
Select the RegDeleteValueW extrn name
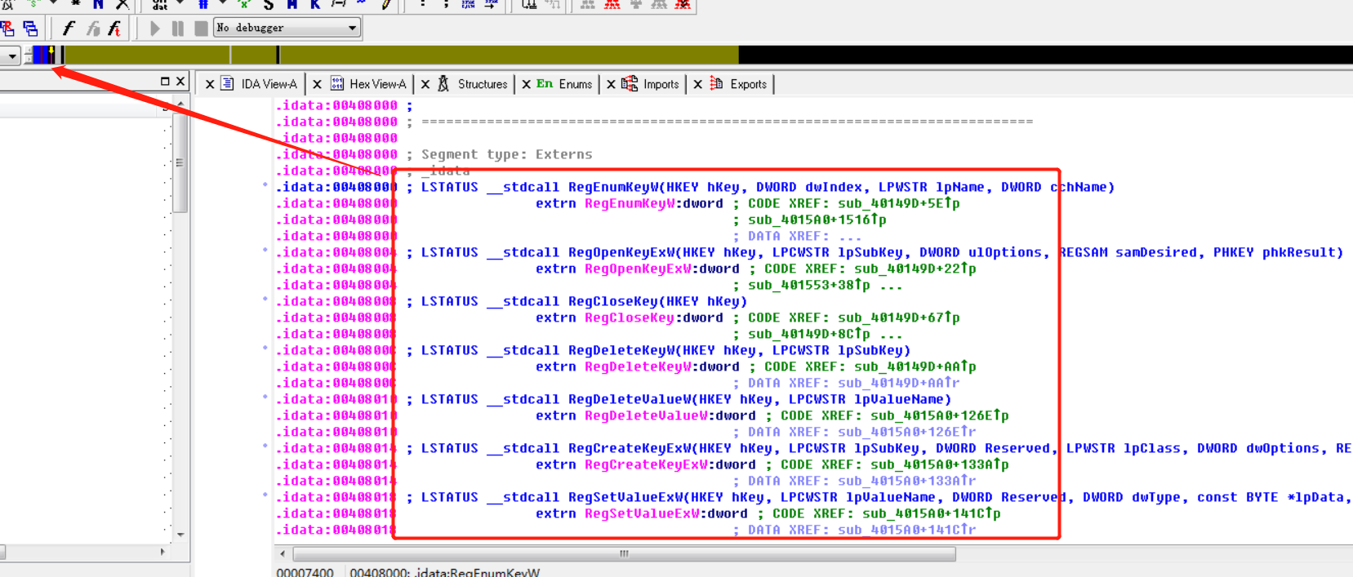pyautogui.click(x=646, y=415)
